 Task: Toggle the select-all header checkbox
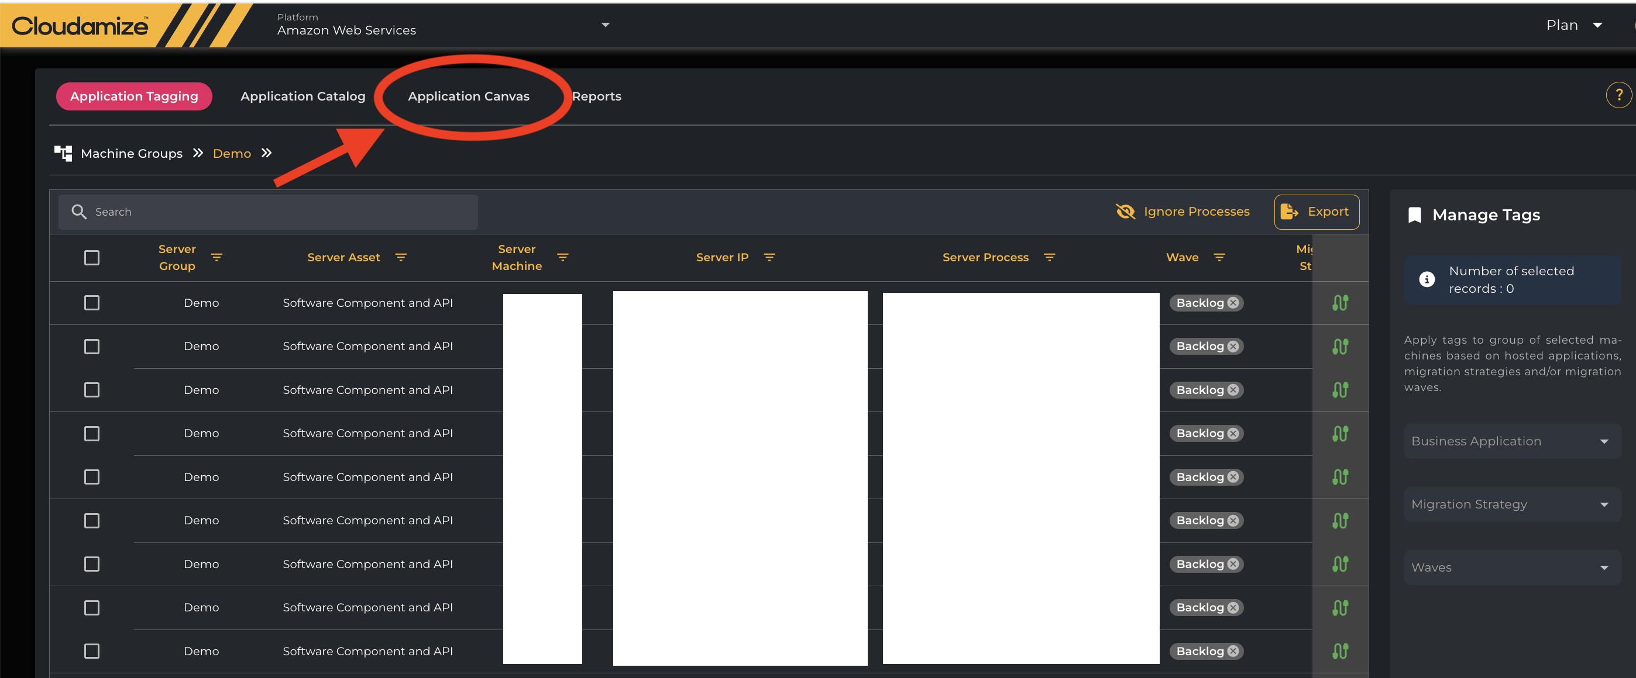[92, 258]
